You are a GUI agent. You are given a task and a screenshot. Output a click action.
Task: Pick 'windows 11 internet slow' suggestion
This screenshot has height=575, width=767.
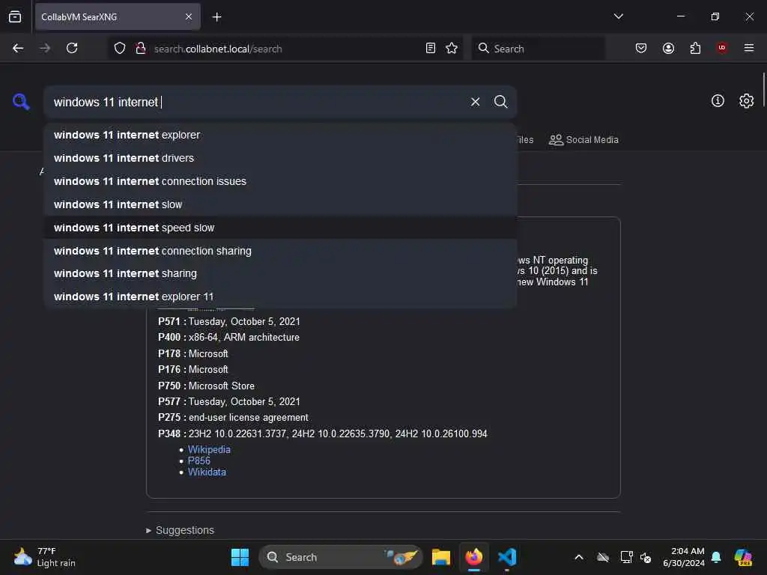(280, 204)
